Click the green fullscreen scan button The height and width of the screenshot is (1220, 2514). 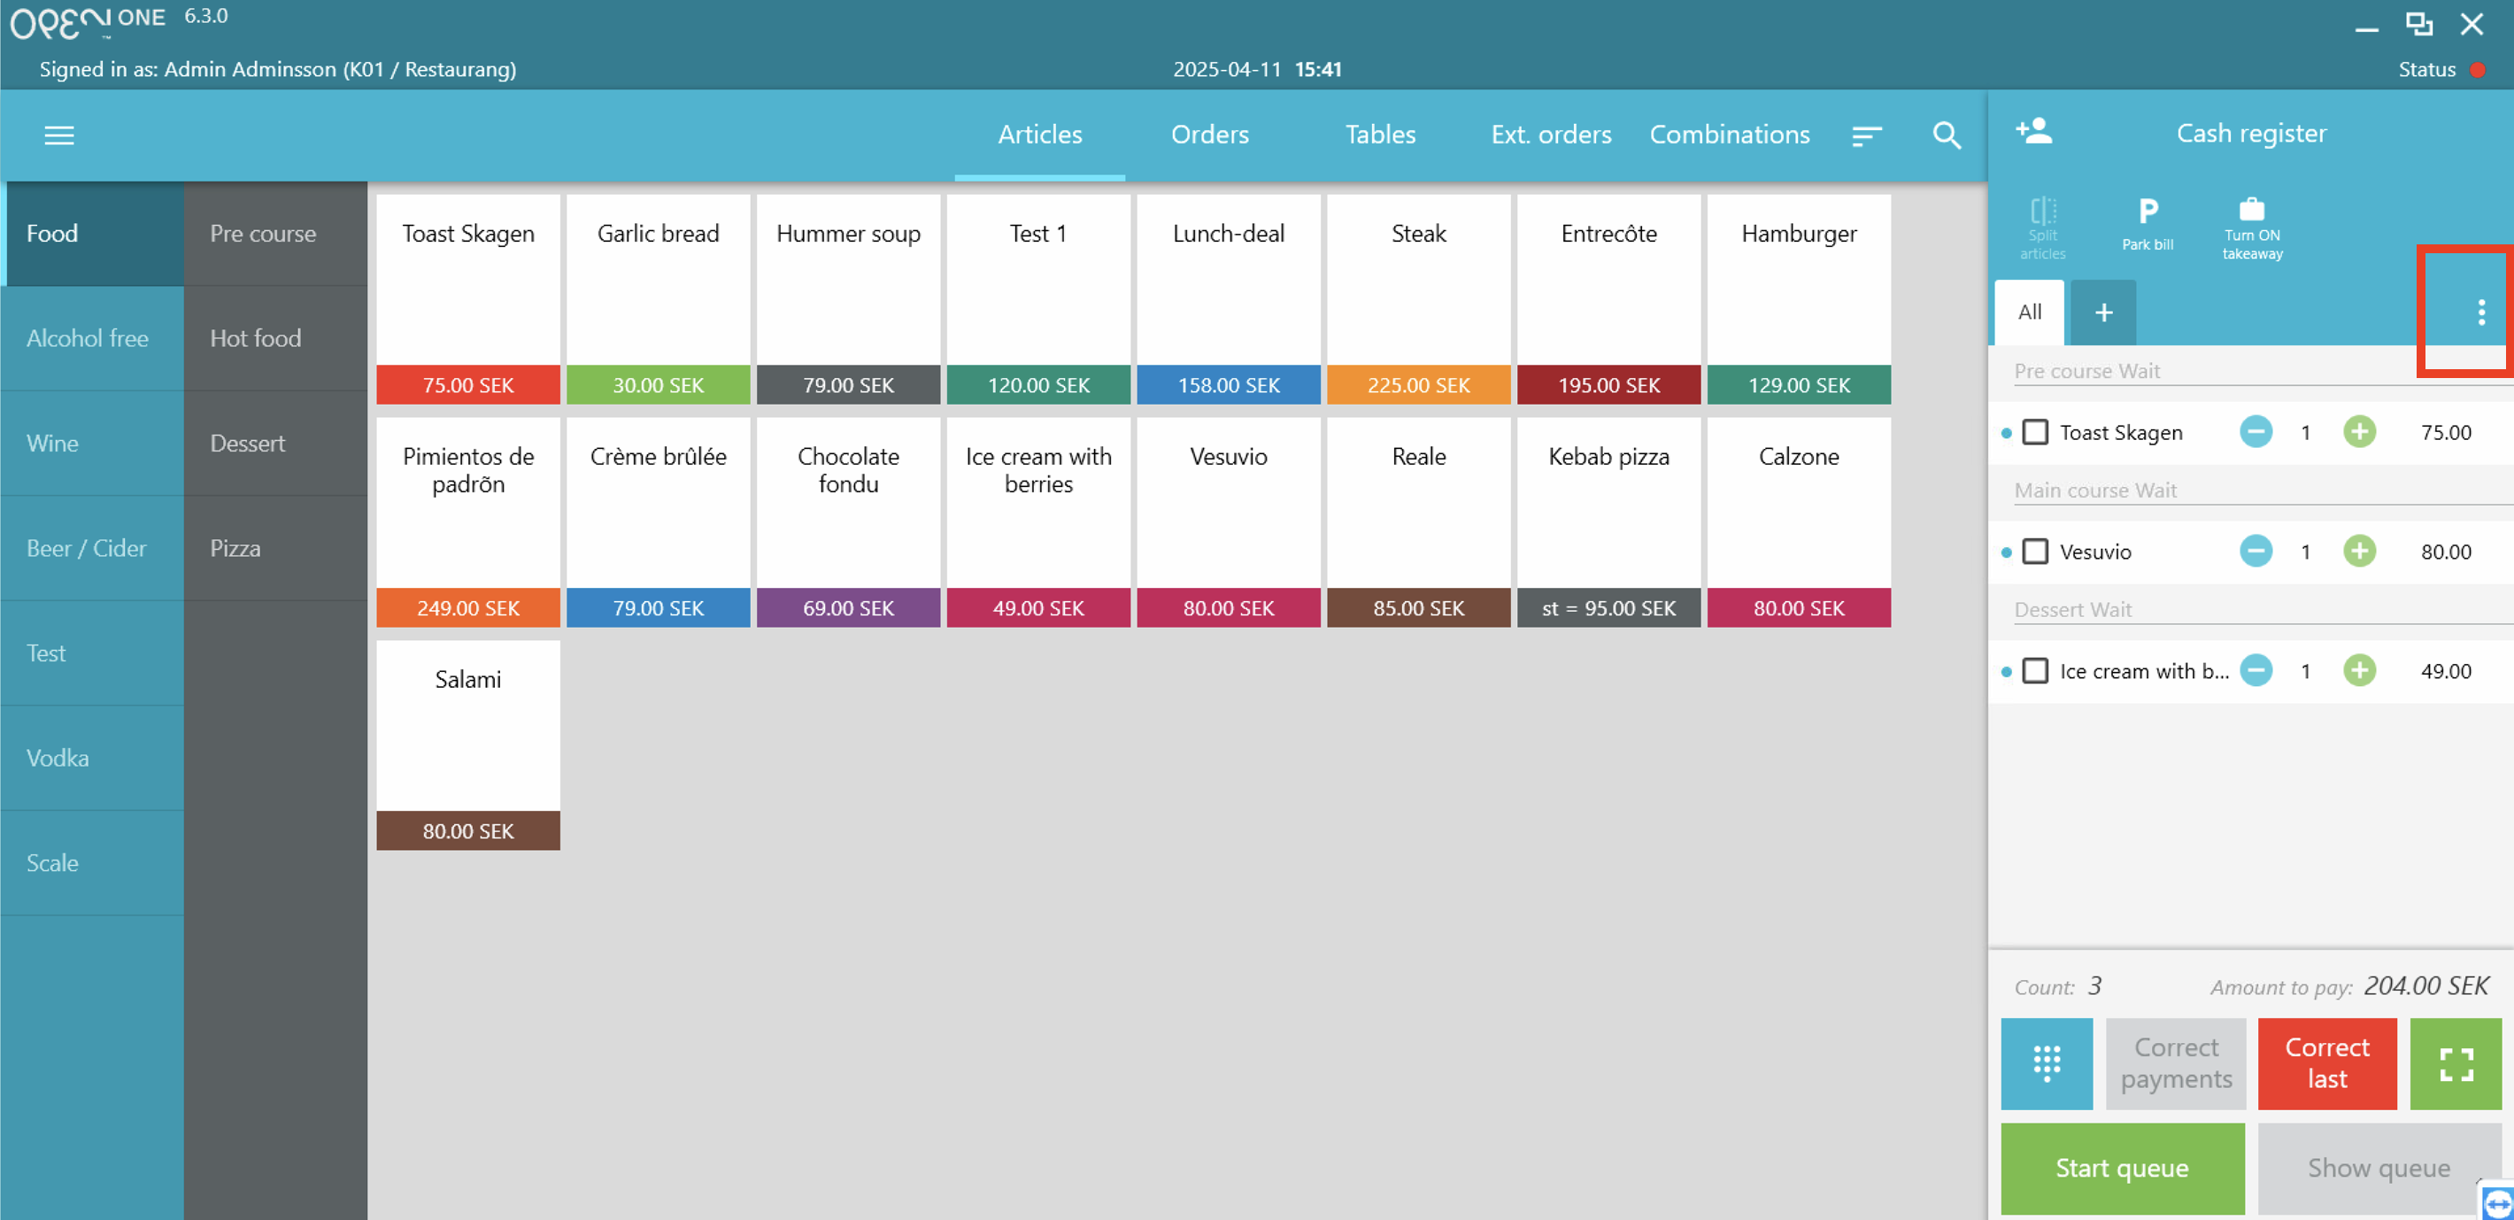[x=2456, y=1063]
